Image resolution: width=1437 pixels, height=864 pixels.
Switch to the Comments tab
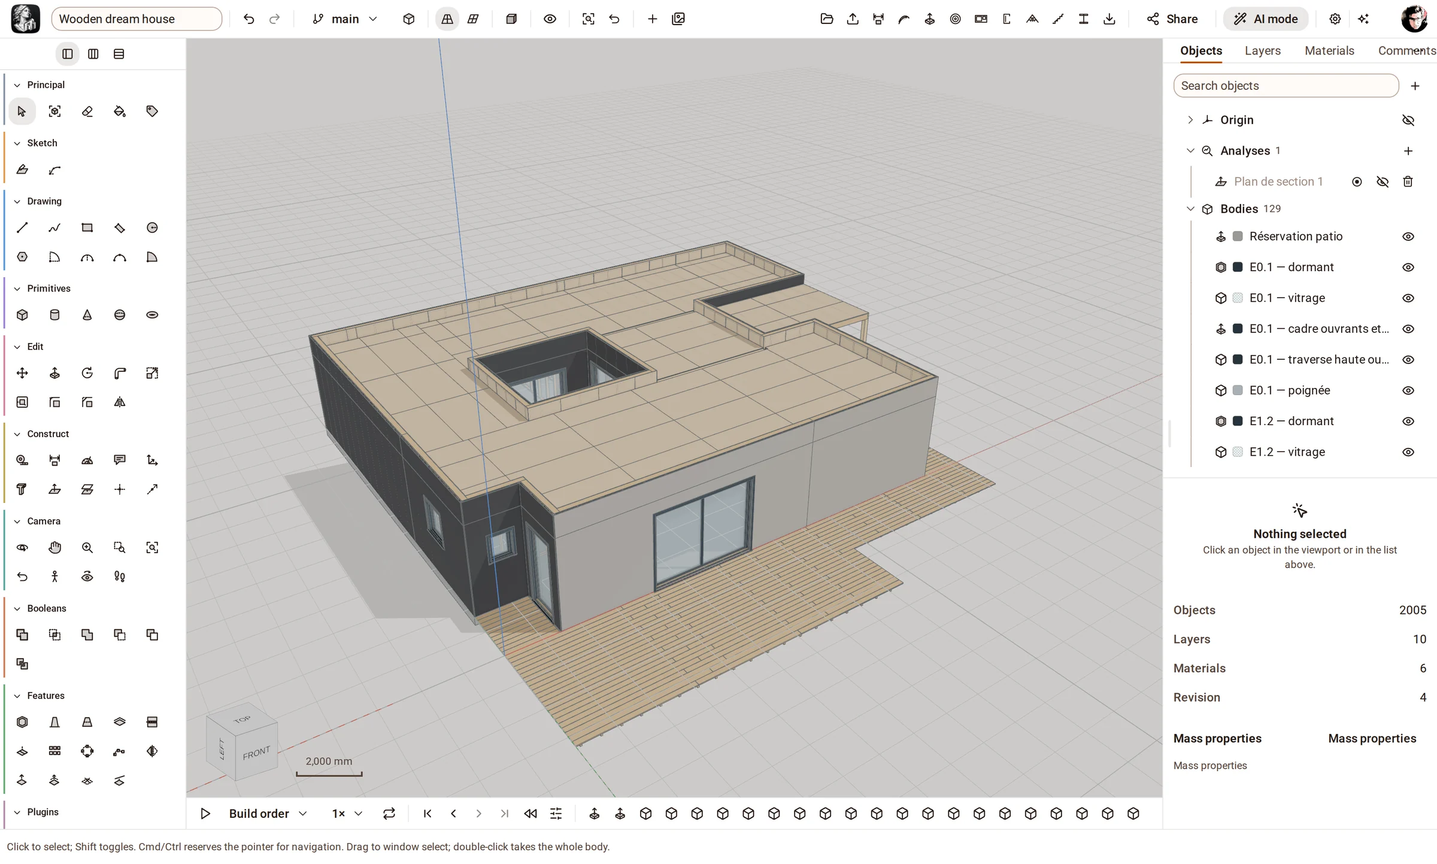(x=1406, y=51)
